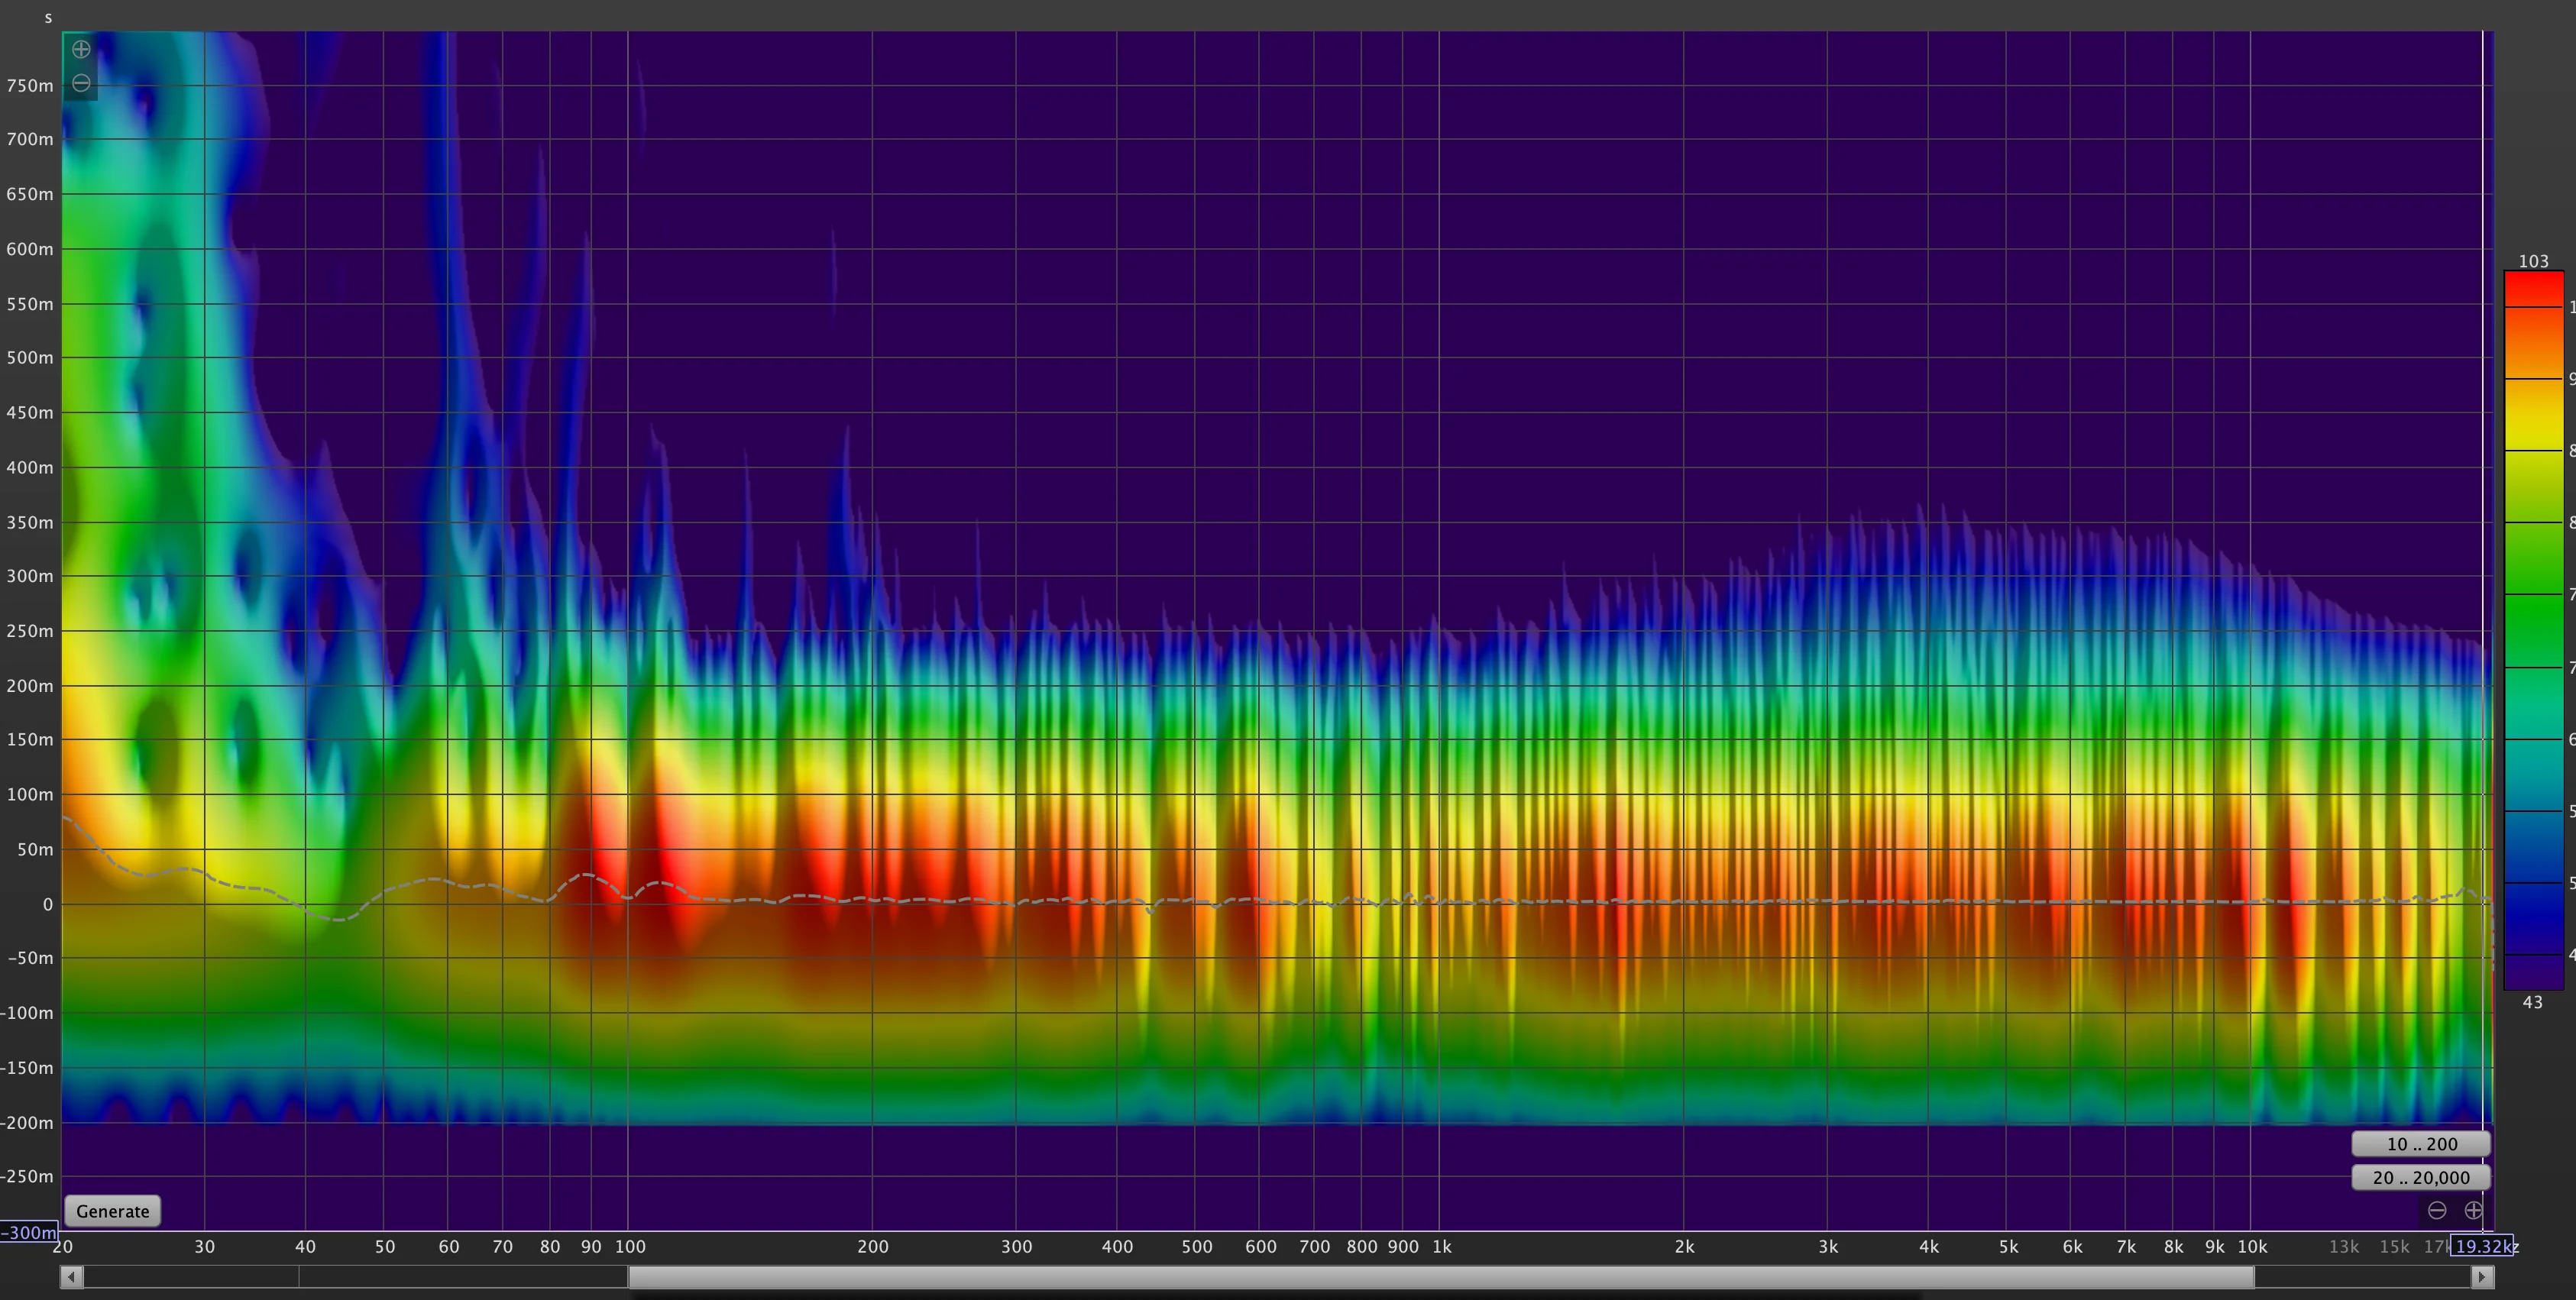Edit the -300m time axis limit field
The height and width of the screenshot is (1300, 2576).
(28, 1232)
